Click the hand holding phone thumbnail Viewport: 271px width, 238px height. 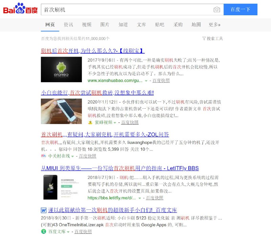point(61,111)
